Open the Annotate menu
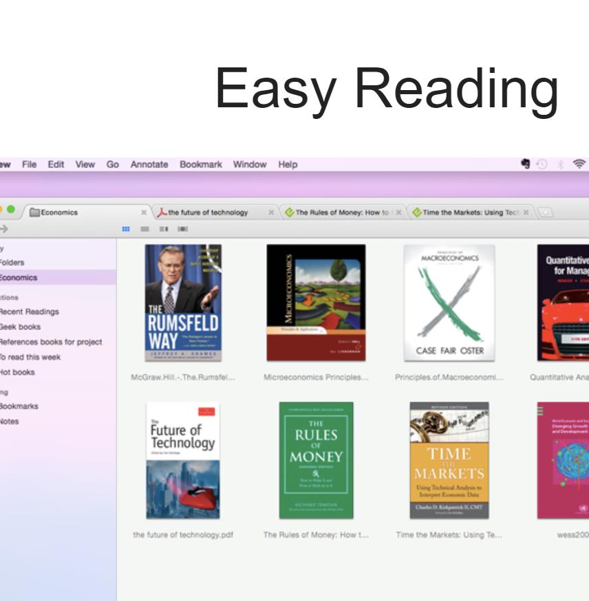Screen dimensions: 589x601 click(x=149, y=164)
